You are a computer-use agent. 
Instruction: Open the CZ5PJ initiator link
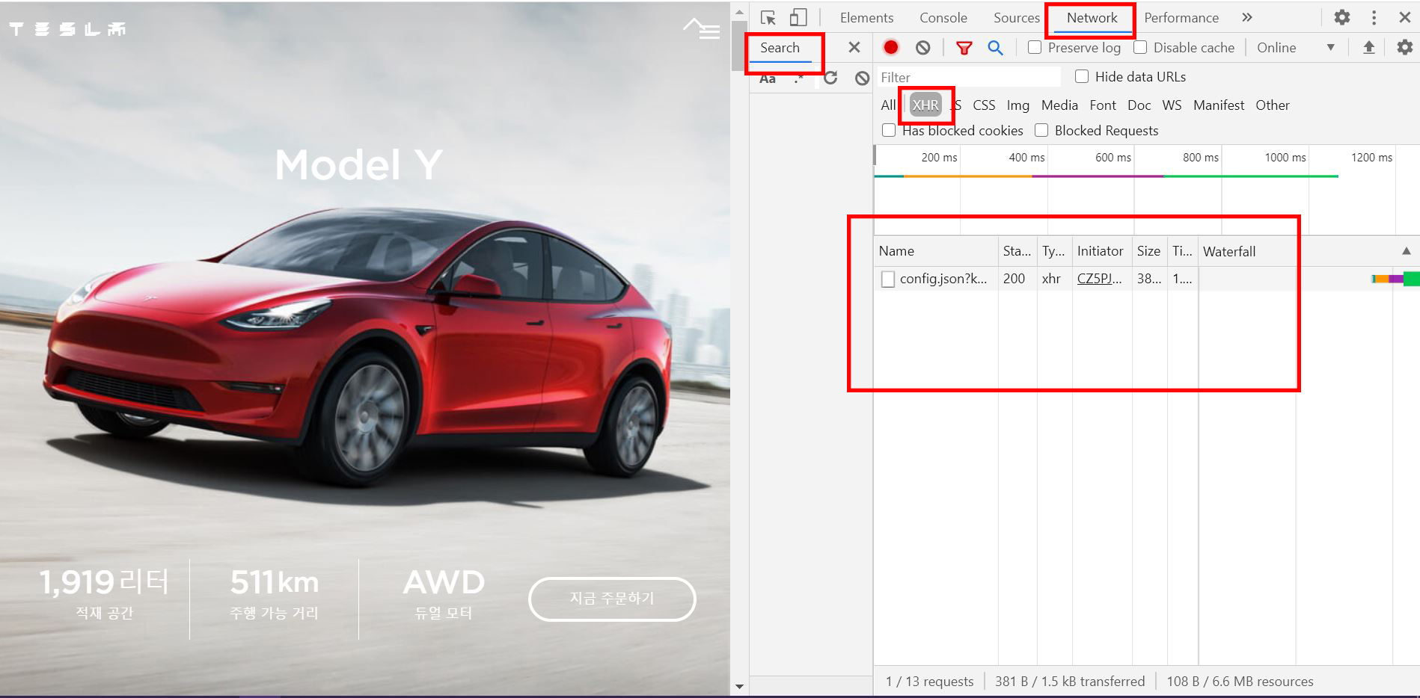pos(1099,279)
